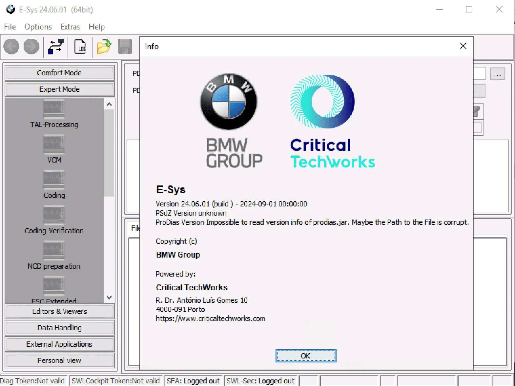Expand the Data Handling section
The width and height of the screenshot is (515, 386).
[x=59, y=328]
